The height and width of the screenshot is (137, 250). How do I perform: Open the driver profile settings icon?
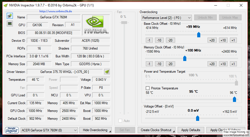107,72
